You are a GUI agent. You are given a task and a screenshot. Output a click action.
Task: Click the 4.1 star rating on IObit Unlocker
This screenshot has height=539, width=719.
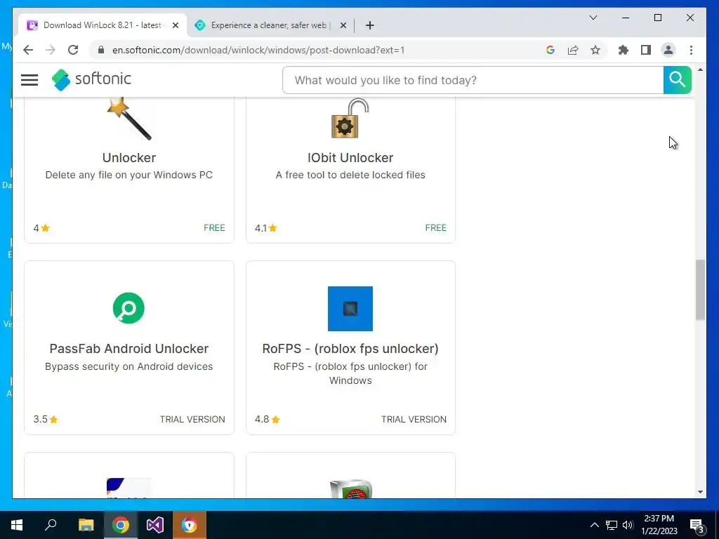click(266, 228)
